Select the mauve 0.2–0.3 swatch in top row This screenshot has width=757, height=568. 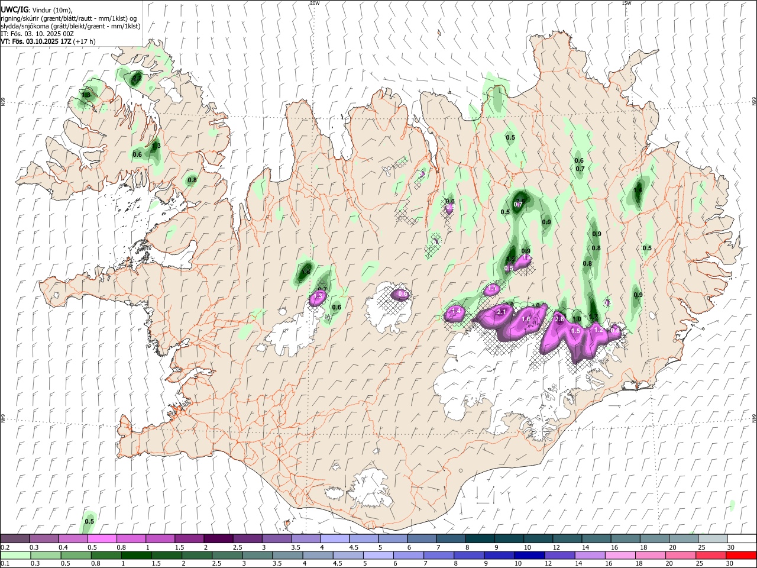(14, 538)
